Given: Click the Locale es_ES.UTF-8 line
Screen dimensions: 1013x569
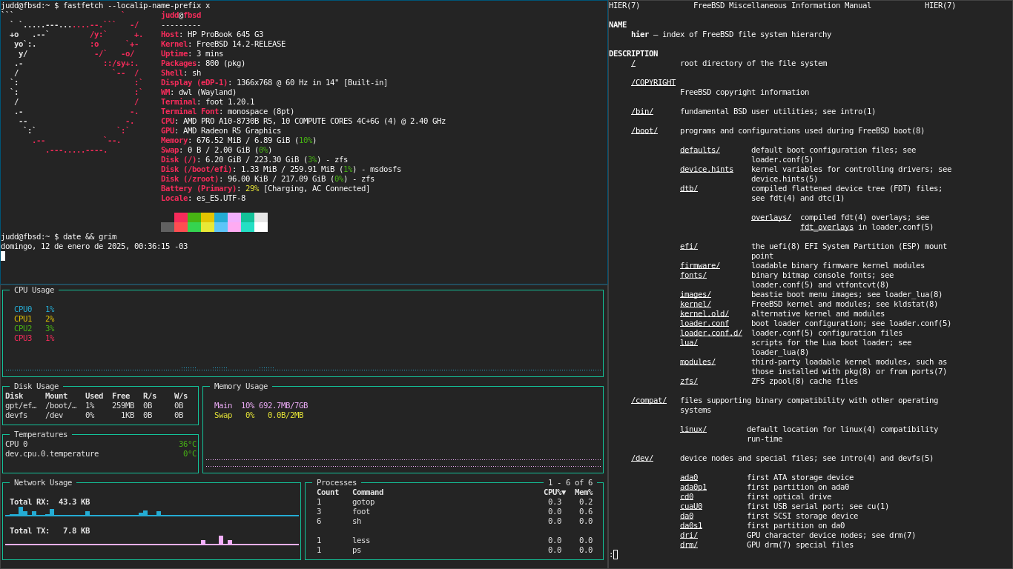Looking at the screenshot, I should (x=203, y=198).
